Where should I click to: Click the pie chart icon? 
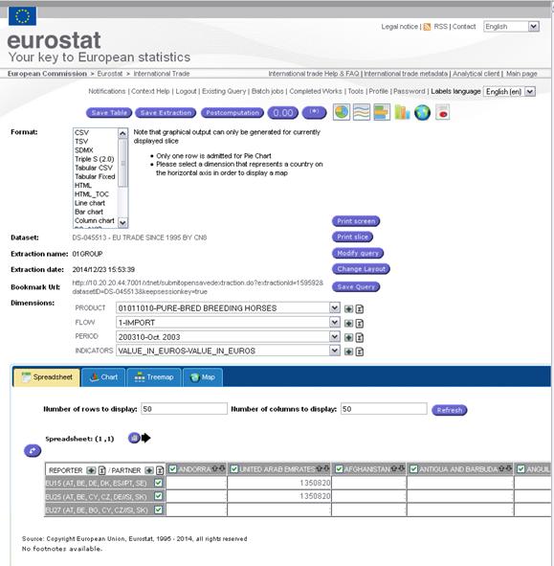(x=342, y=112)
